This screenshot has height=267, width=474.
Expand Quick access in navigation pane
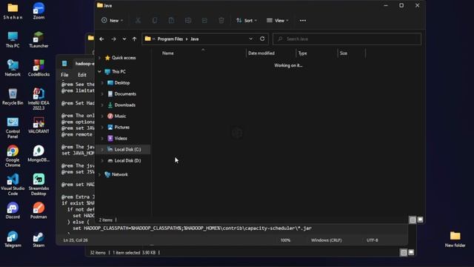(x=99, y=58)
